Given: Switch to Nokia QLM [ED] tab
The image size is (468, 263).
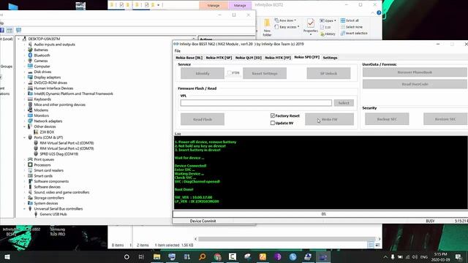Looking at the screenshot, I should pos(249,58).
